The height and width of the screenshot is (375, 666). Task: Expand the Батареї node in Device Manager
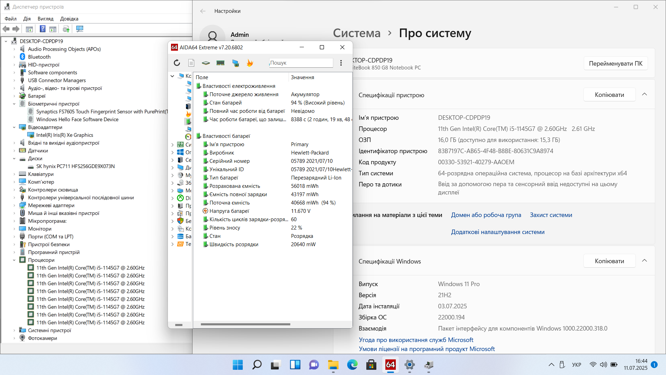[x=14, y=96]
